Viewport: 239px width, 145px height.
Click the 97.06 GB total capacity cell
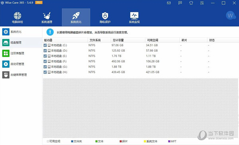coord(118,45)
